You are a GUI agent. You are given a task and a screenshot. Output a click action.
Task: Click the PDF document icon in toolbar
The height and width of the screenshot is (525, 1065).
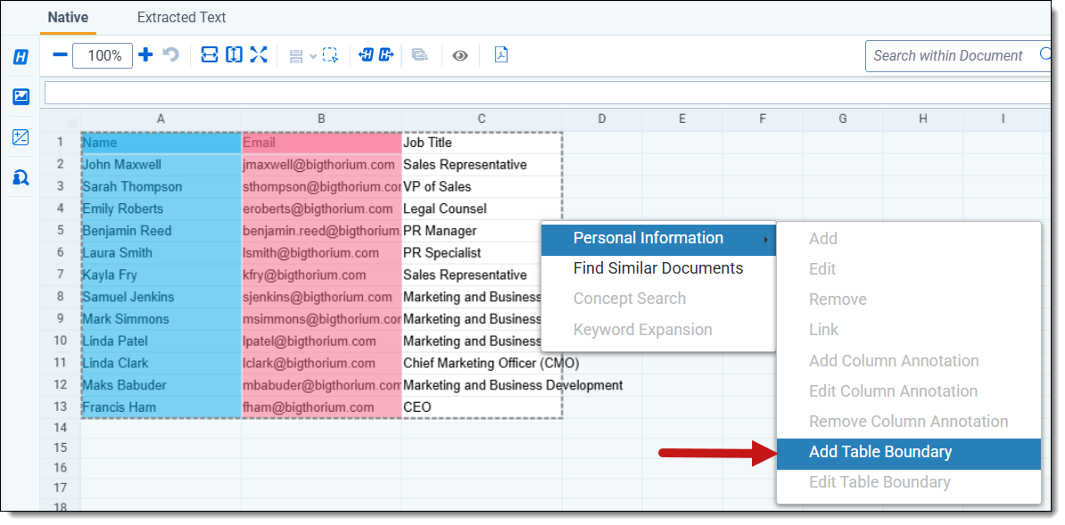click(501, 55)
